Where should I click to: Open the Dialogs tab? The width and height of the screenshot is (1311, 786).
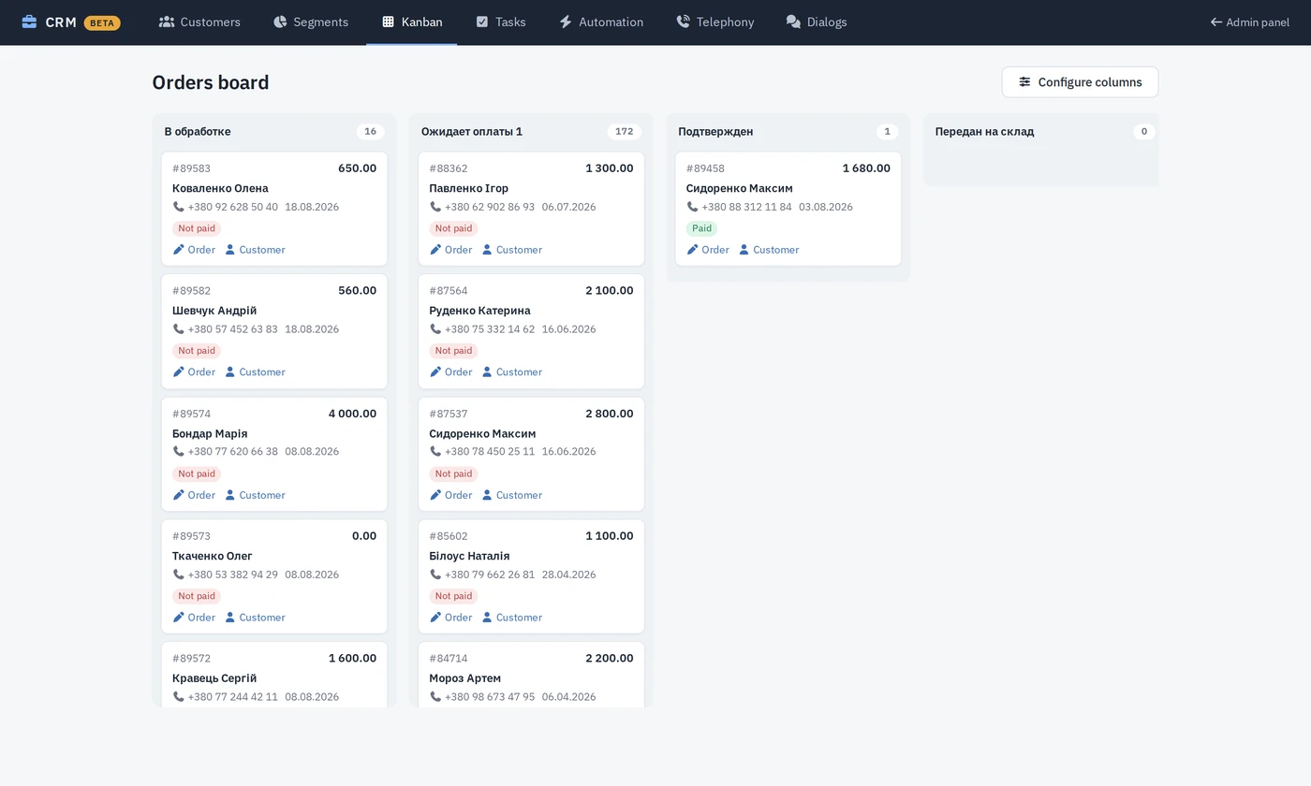[817, 22]
